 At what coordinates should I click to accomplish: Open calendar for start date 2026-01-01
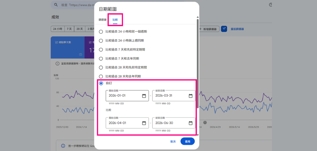click(144, 96)
